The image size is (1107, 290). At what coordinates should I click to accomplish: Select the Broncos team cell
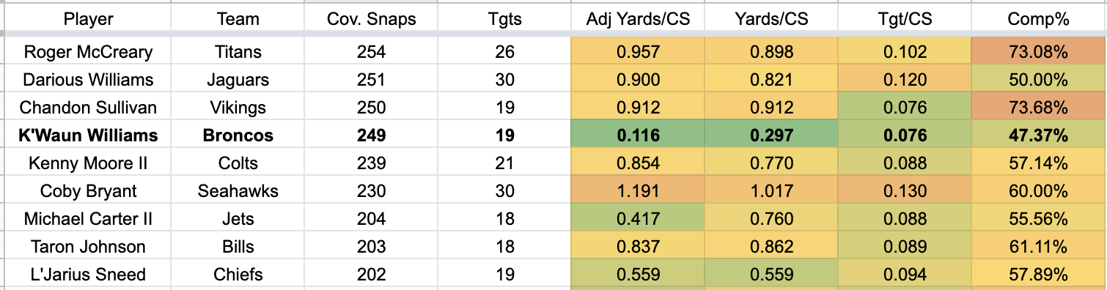[x=238, y=135]
